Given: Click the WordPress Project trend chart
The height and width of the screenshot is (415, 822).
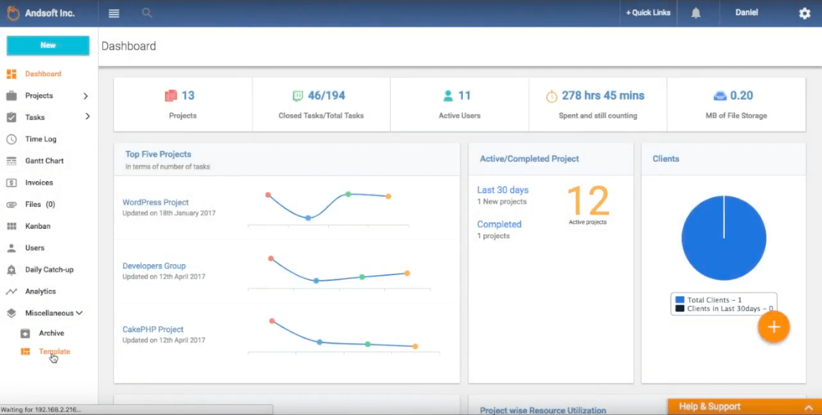Looking at the screenshot, I should 328,209.
